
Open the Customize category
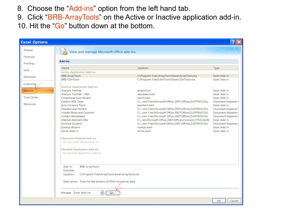click(30, 84)
